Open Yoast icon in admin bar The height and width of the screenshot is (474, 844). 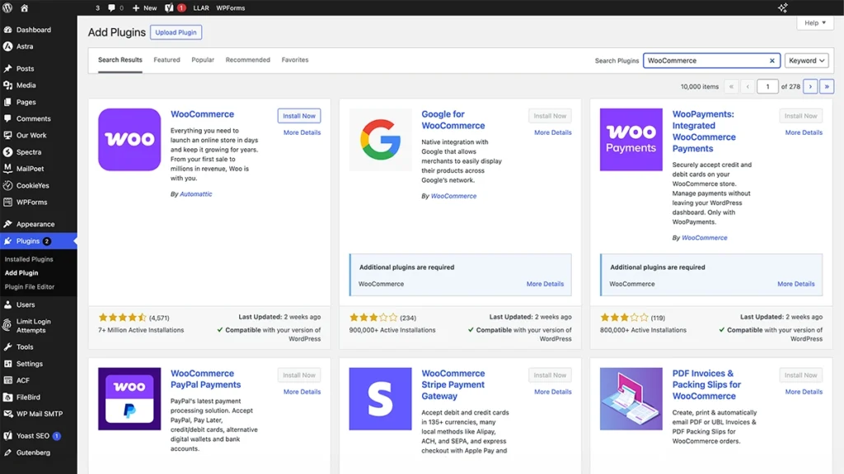pos(175,8)
